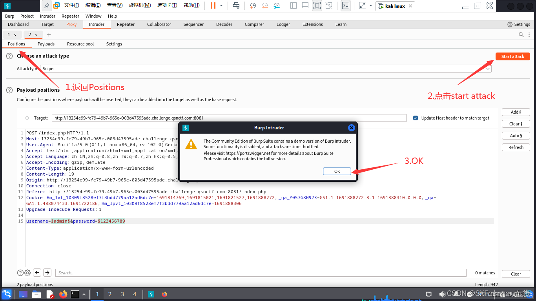Screen dimensions: 536x301
Task: Switch to the Resource pool sub-tab
Action: 80,44
